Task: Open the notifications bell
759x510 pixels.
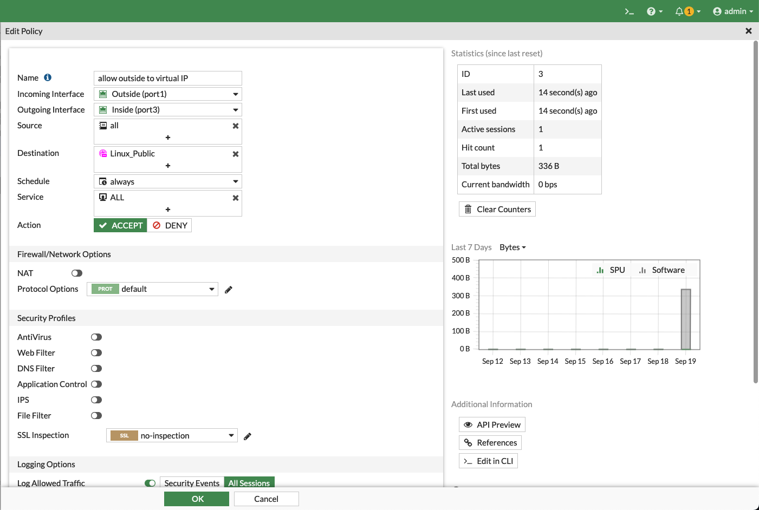Action: [686, 11]
